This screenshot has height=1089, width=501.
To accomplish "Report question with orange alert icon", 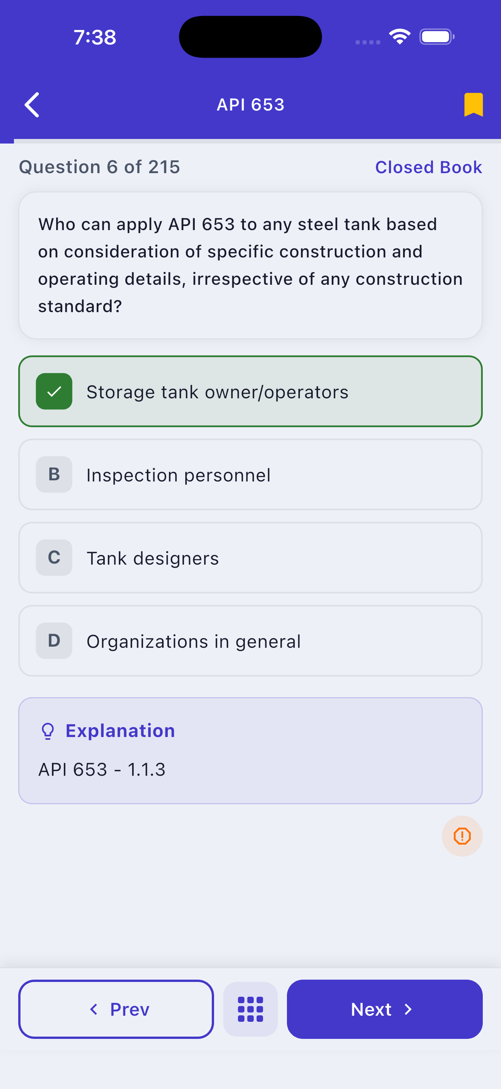I will tap(462, 836).
